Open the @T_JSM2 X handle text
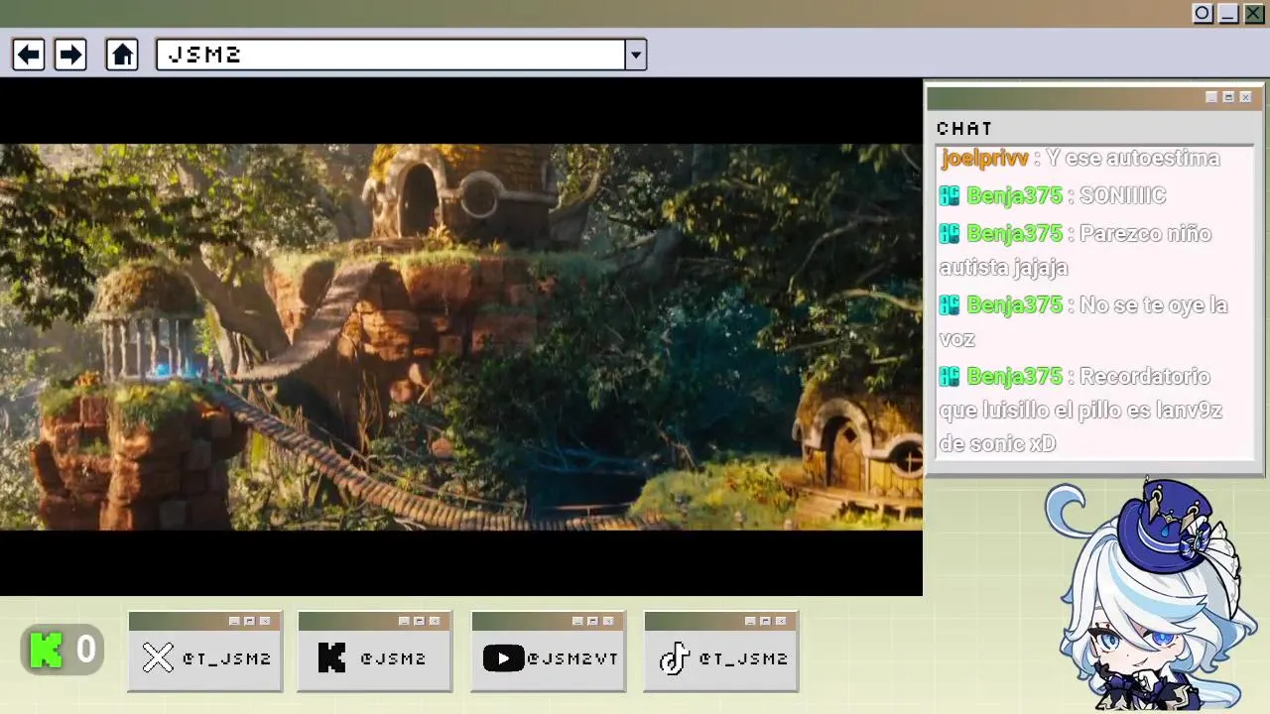 tap(227, 658)
